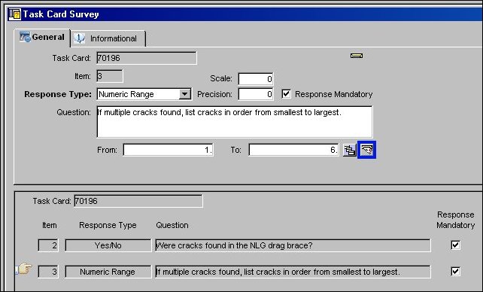The image size is (483, 292).
Task: Click the Precision input field
Action: click(256, 94)
